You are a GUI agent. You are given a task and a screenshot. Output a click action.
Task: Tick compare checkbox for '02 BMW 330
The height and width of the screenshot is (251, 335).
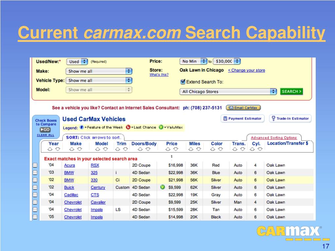pos(35,180)
